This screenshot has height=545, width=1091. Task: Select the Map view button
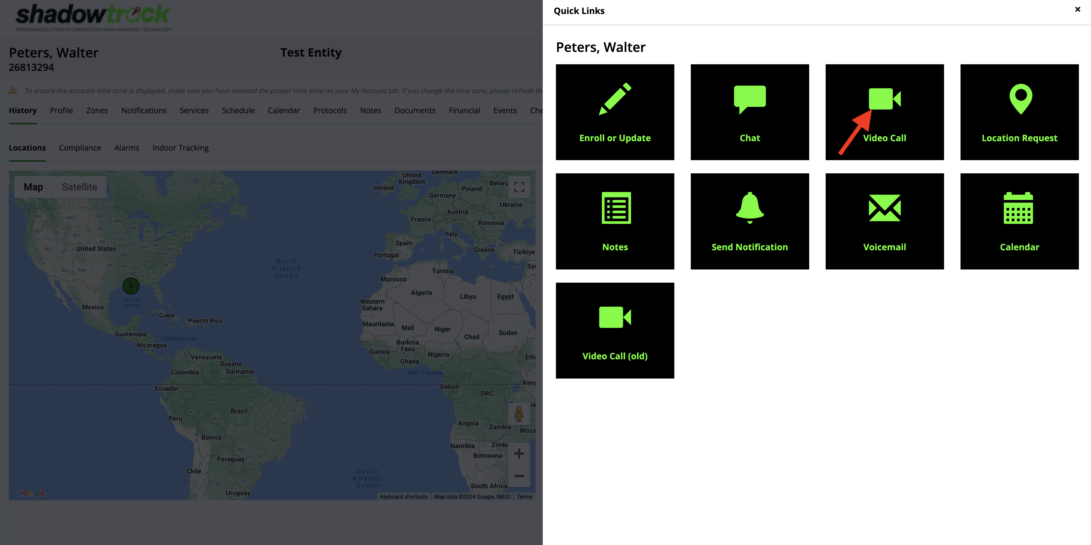pos(33,187)
